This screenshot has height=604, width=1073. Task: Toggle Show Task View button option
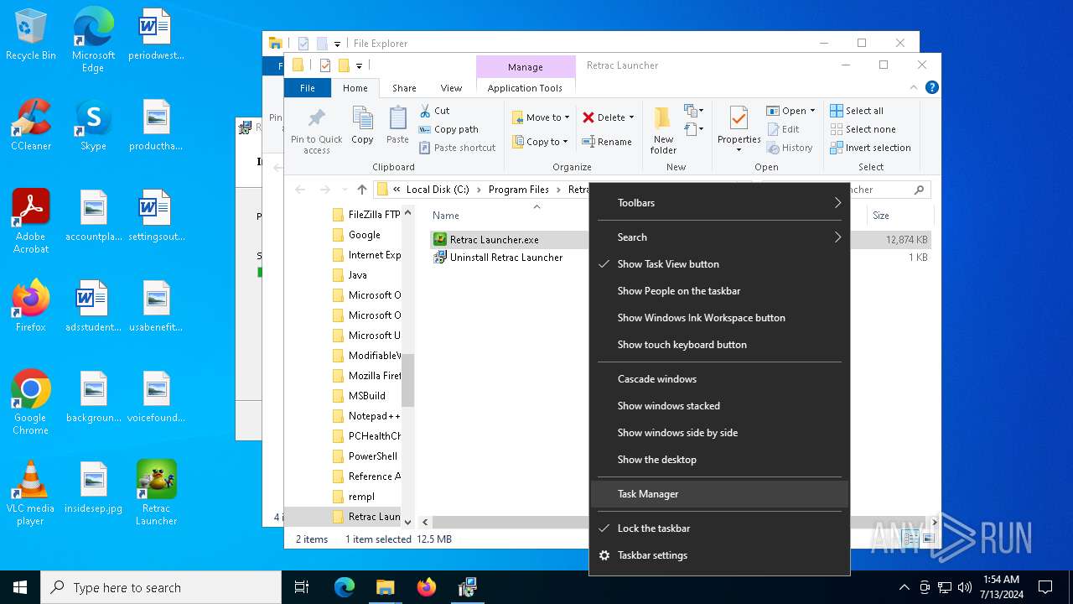(719, 264)
